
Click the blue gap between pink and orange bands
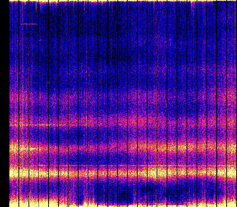coord(111,133)
